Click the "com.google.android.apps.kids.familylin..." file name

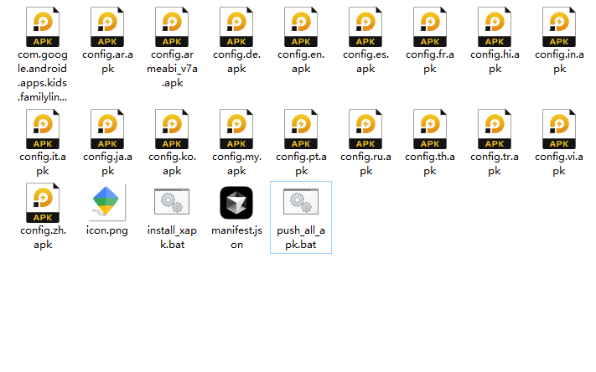point(43,75)
